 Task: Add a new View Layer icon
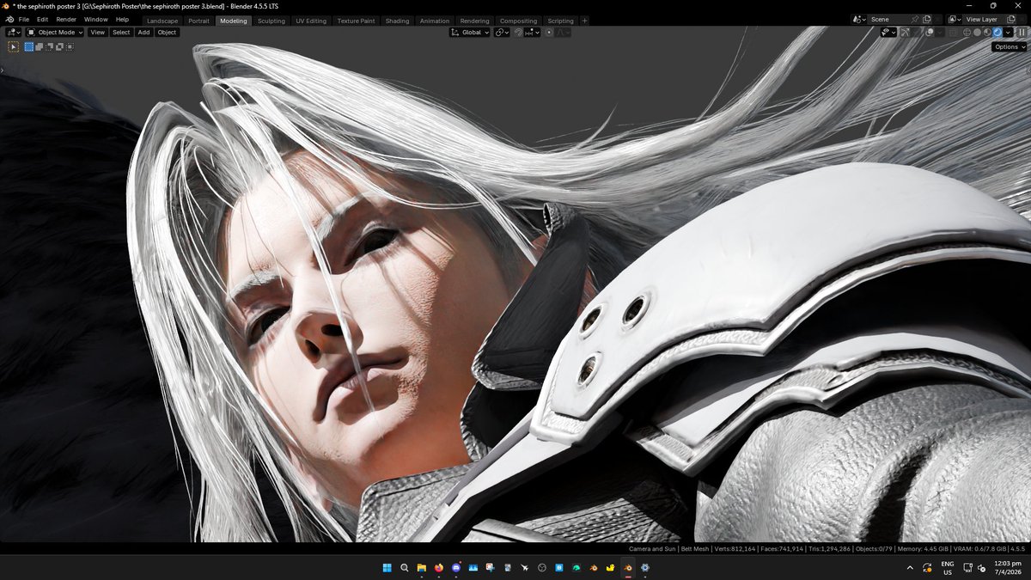pyautogui.click(x=1010, y=19)
